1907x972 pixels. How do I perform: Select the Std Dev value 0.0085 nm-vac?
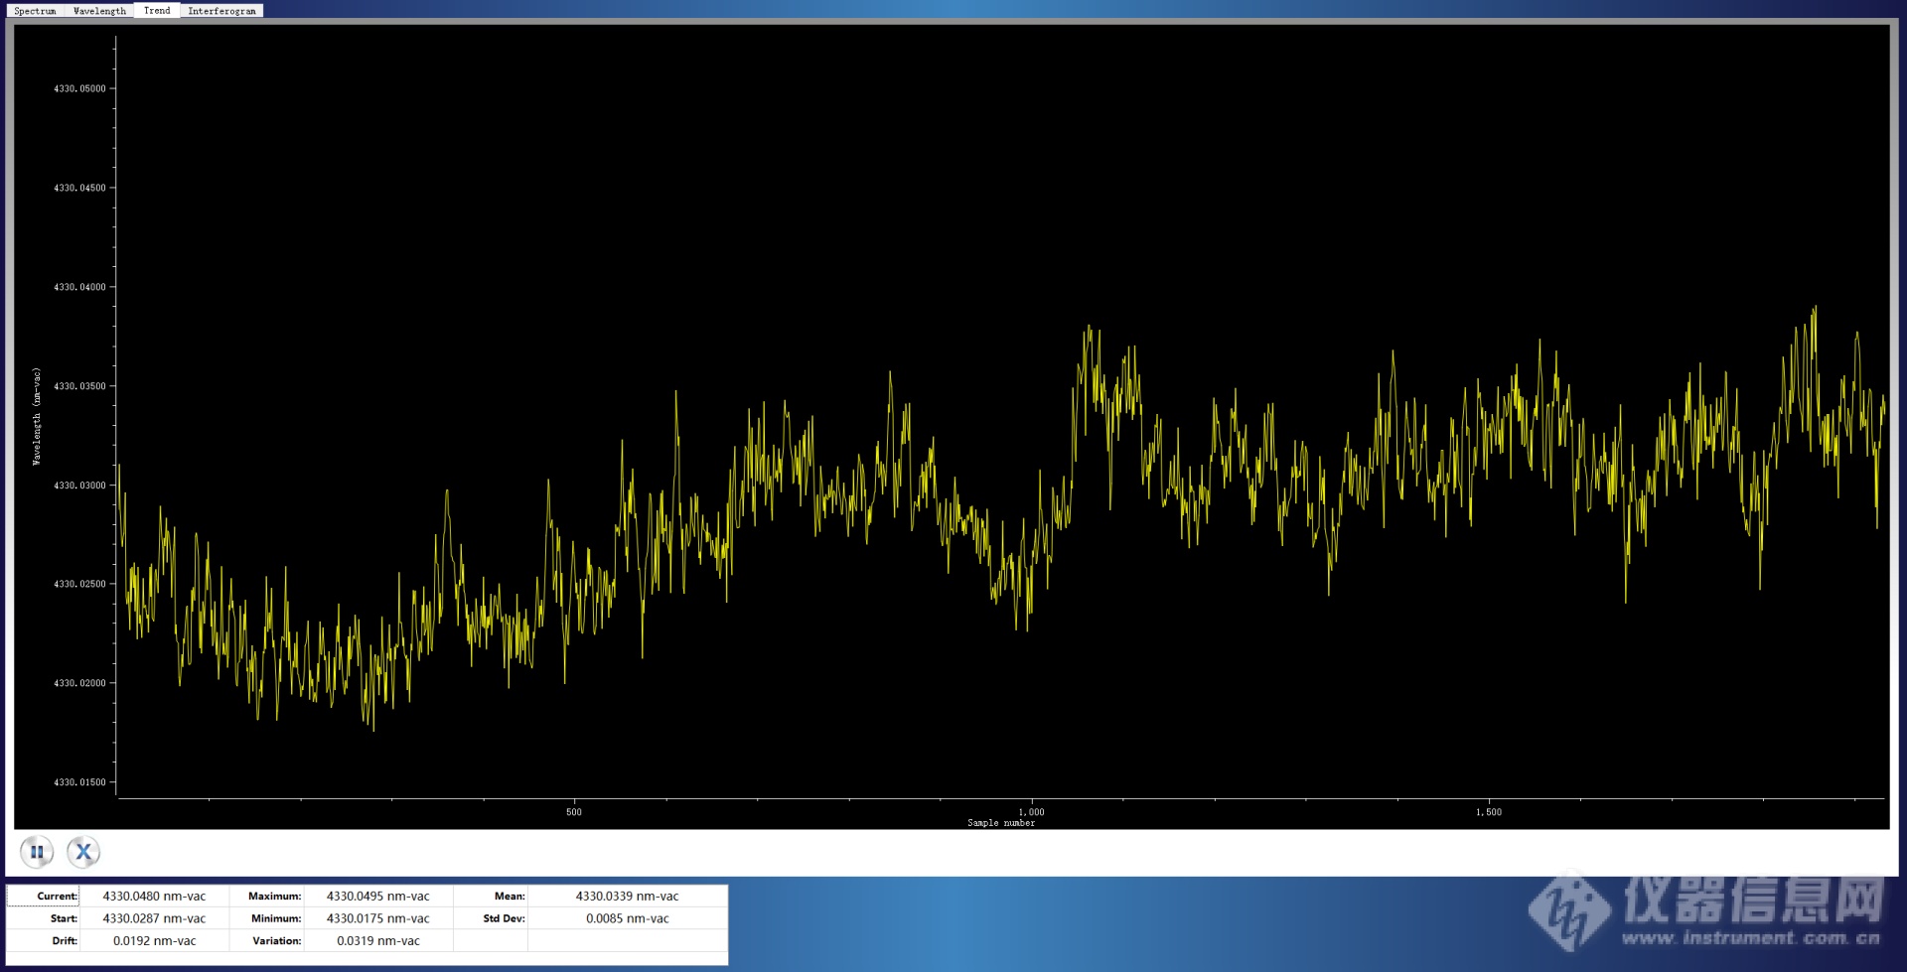[x=628, y=918]
